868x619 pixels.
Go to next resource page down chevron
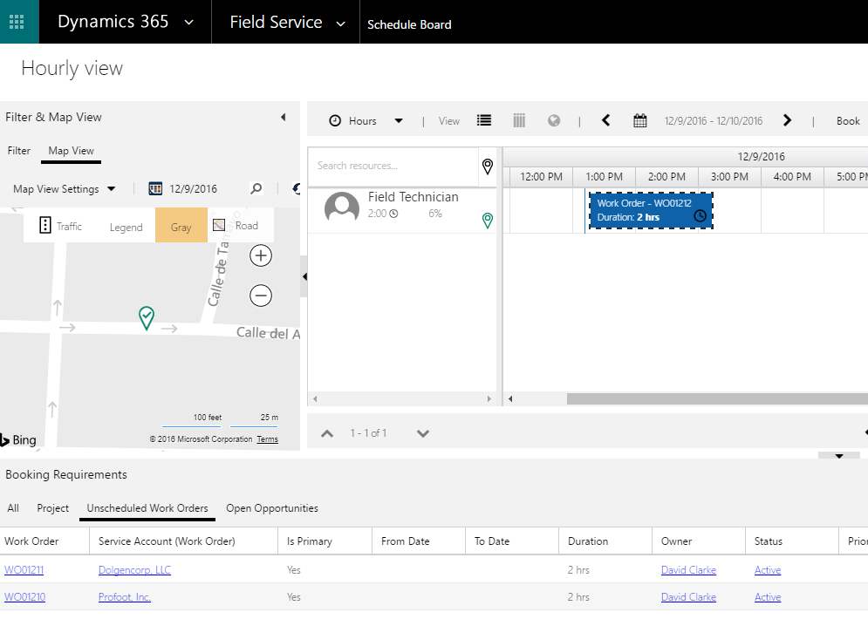click(x=423, y=433)
